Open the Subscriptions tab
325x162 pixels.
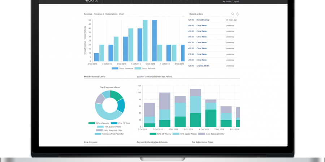(111, 14)
